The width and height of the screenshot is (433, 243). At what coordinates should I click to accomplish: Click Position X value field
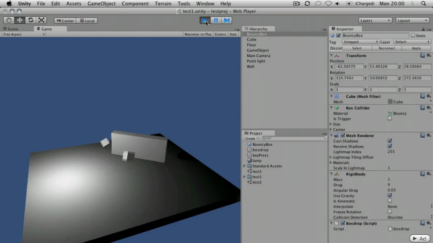pos(349,66)
